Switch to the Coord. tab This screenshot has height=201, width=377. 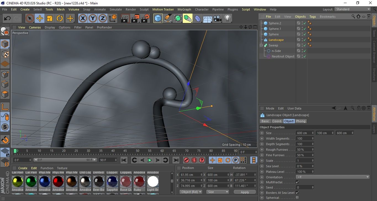277,121
